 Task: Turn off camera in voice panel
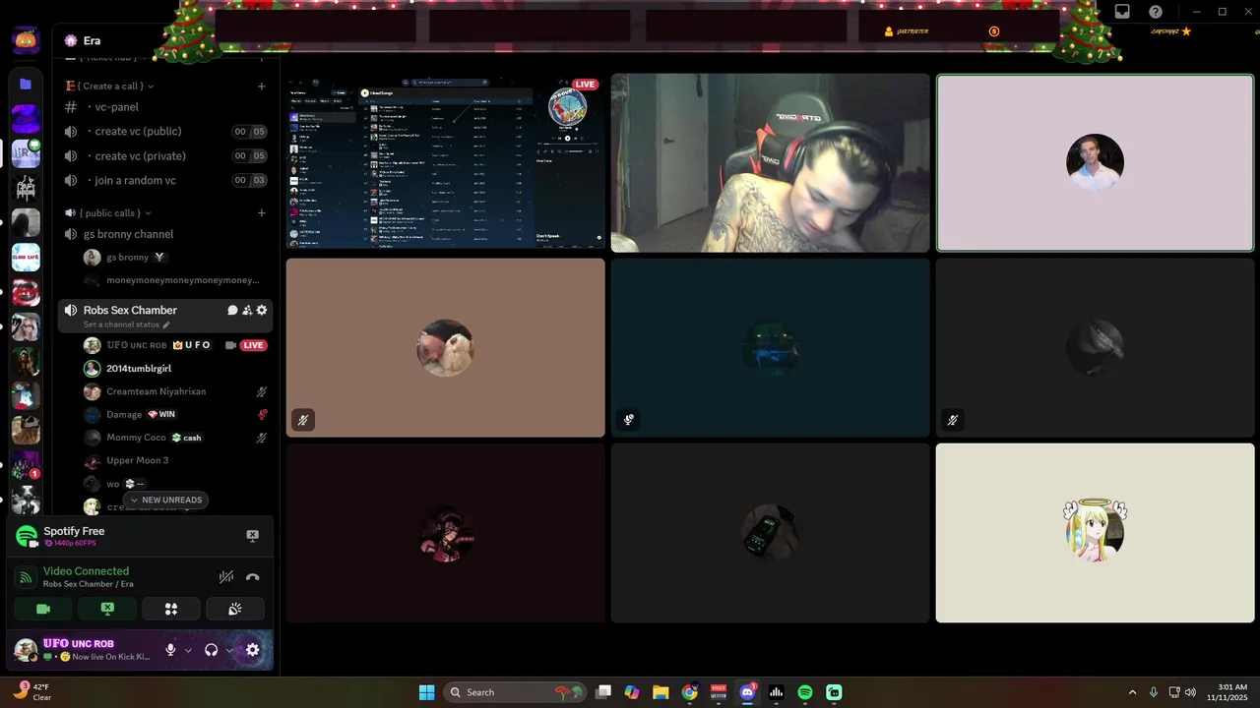coord(43,609)
